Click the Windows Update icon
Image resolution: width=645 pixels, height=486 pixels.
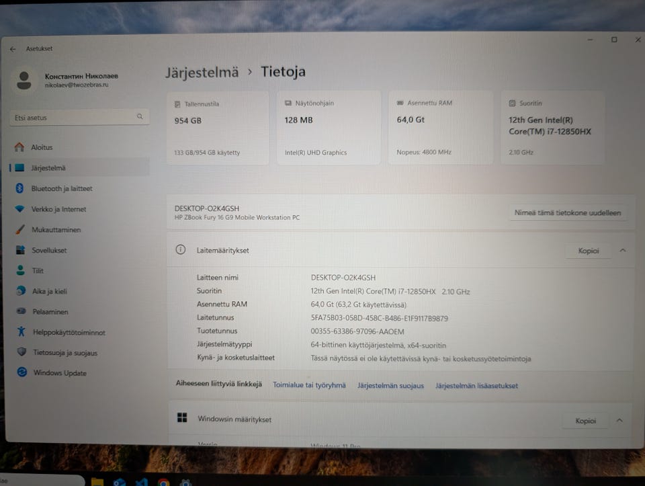tap(22, 372)
